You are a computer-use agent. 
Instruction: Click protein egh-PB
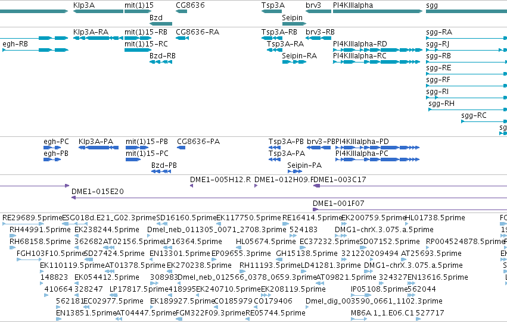coord(52,160)
